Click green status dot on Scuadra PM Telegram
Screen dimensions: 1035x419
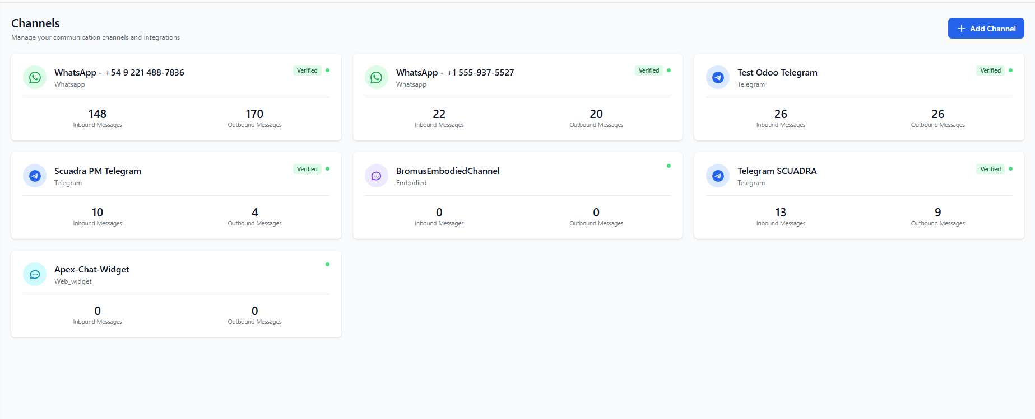coord(328,169)
